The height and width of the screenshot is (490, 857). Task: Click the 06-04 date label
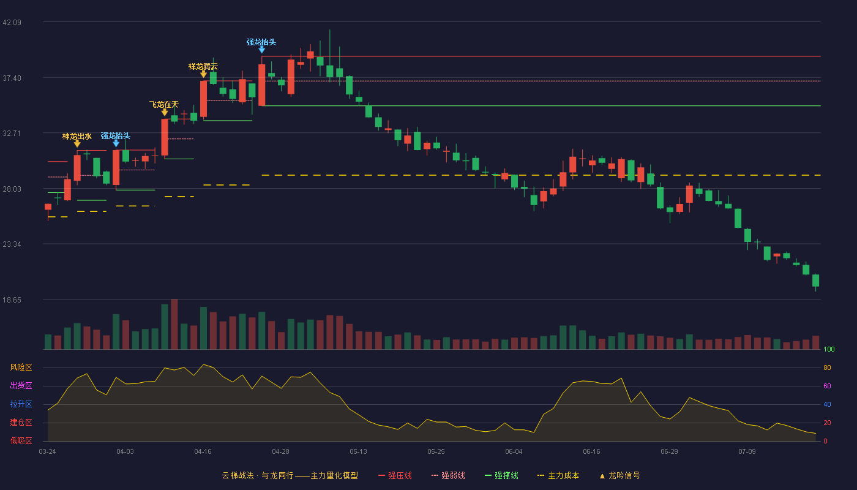(x=514, y=451)
